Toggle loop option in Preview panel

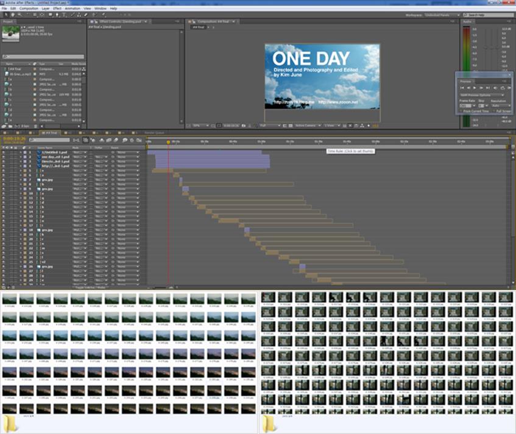[x=503, y=88]
